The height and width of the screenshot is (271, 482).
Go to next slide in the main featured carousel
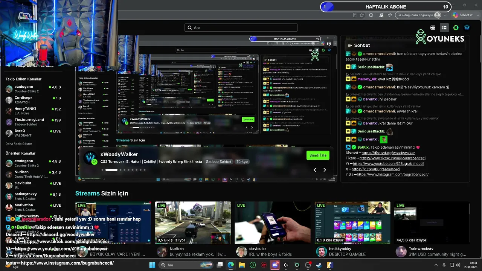click(x=325, y=170)
